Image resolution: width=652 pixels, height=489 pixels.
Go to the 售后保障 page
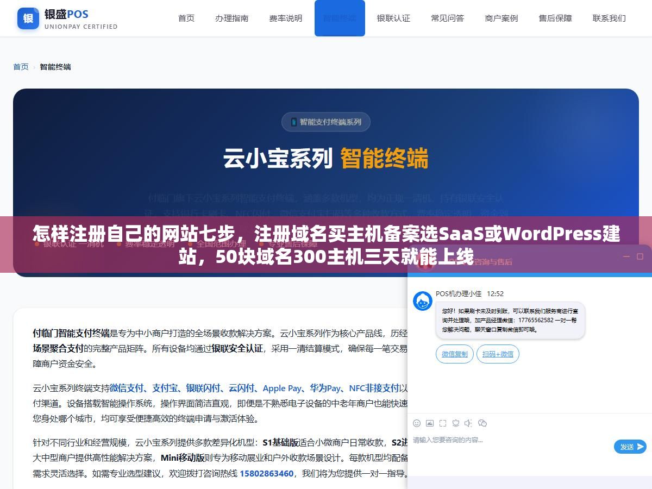pos(555,18)
